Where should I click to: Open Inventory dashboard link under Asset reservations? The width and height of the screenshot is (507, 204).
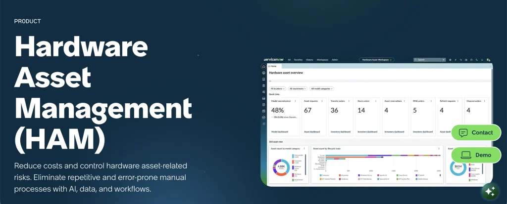[x=394, y=132]
